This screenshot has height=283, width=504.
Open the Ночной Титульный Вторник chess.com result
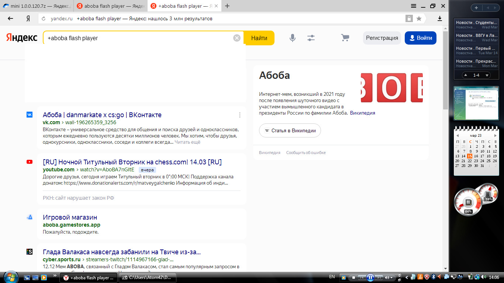click(x=132, y=162)
